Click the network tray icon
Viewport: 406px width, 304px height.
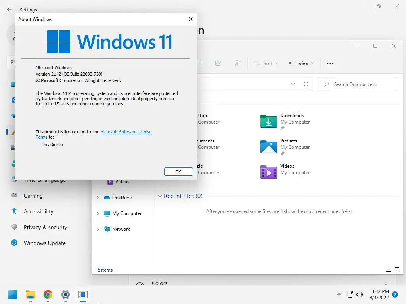[350, 294]
